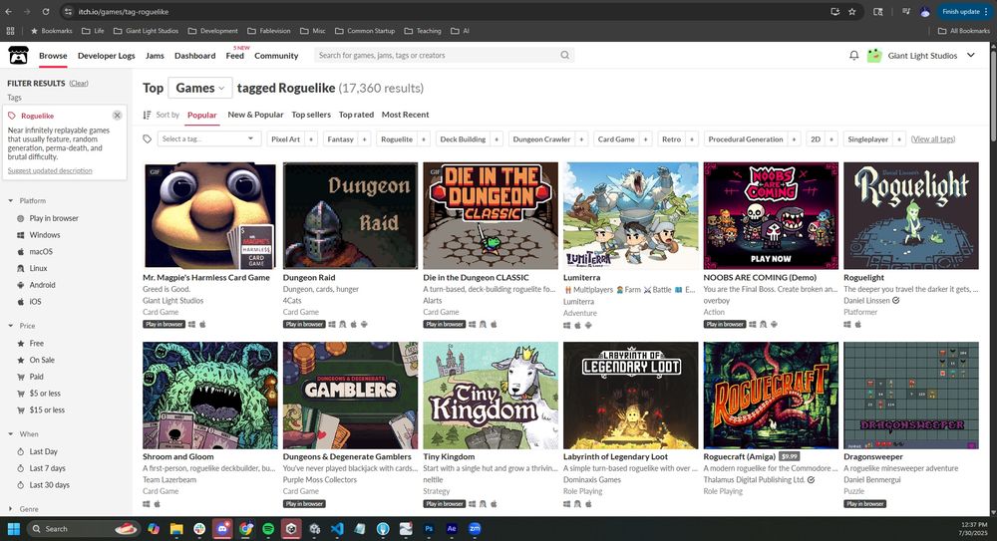The height and width of the screenshot is (541, 997).
Task: Open the Dungeon Raid game title
Action: click(x=309, y=278)
